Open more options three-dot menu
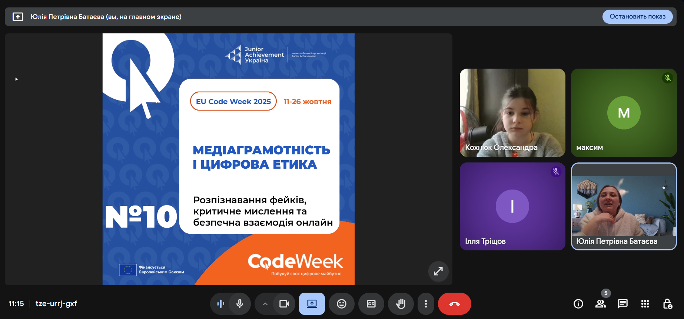This screenshot has width=684, height=319. pos(426,304)
